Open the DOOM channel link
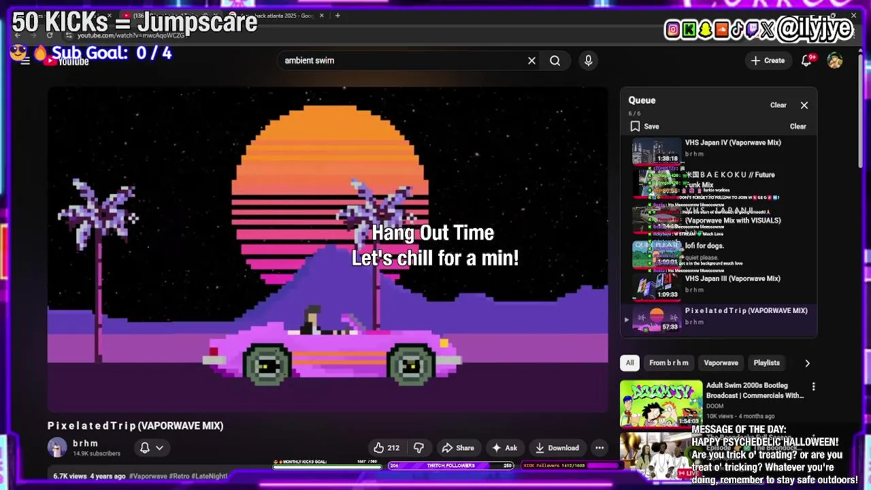This screenshot has height=490, width=871. (x=714, y=406)
